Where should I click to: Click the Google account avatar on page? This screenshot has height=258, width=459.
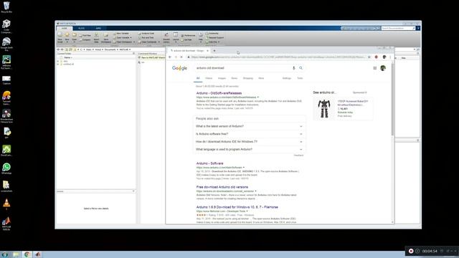(383, 68)
